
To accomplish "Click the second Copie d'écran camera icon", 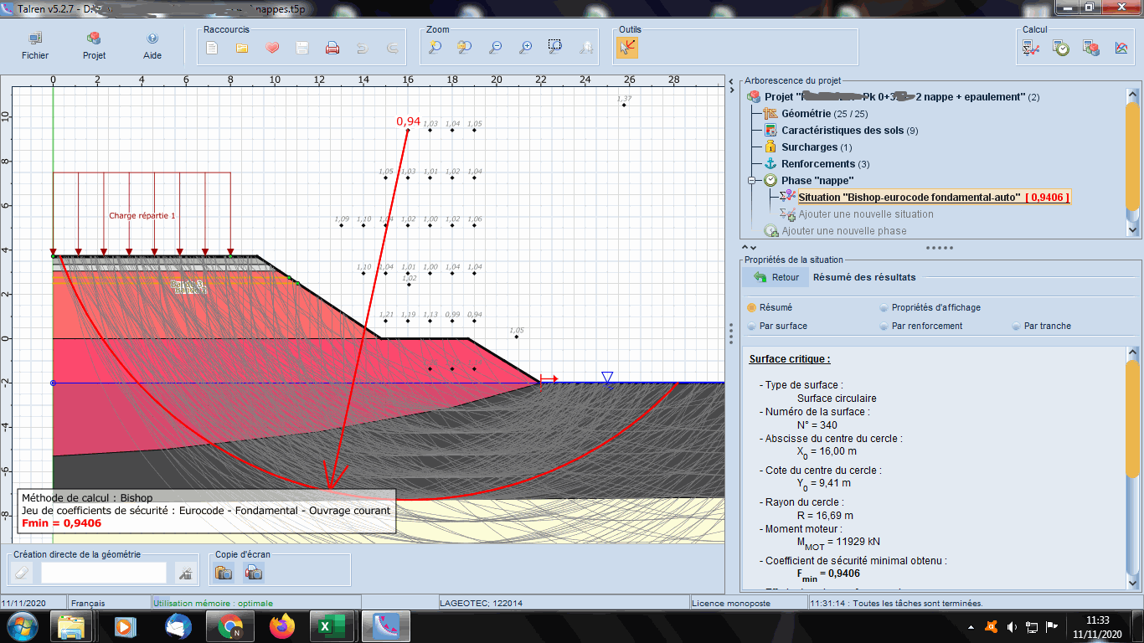I will pyautogui.click(x=254, y=573).
